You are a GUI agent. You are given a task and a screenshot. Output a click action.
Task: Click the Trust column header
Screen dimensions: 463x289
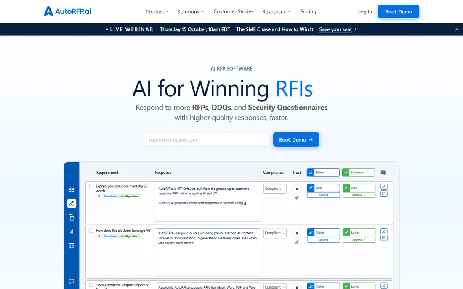[x=296, y=173]
